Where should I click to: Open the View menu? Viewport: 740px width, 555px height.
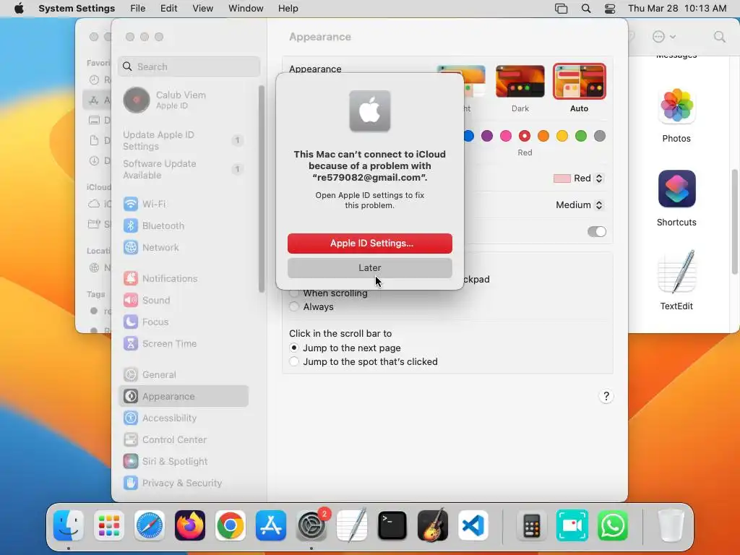[202, 9]
